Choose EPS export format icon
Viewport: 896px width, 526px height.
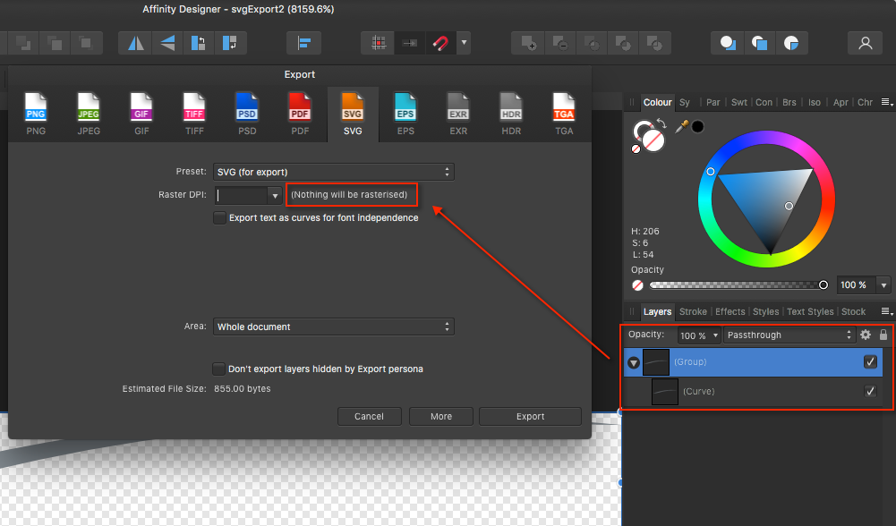point(405,108)
